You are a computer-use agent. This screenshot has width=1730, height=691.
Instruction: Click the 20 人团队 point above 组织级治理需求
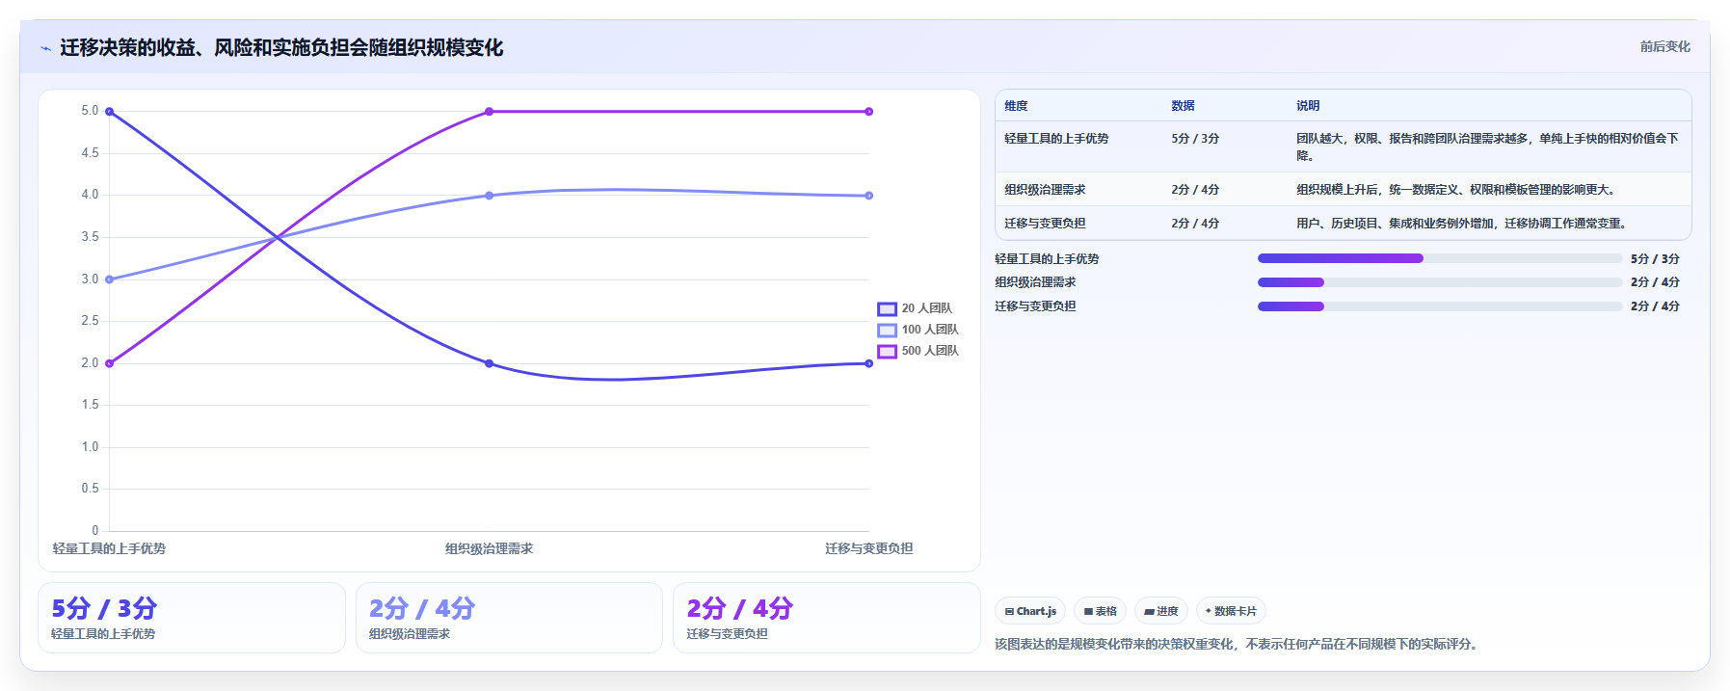(489, 363)
